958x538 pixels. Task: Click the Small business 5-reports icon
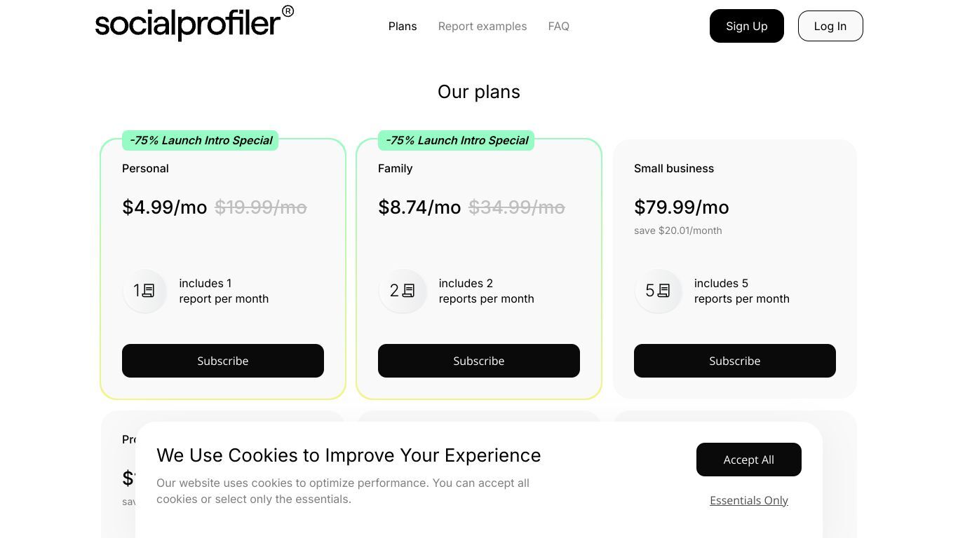(659, 291)
